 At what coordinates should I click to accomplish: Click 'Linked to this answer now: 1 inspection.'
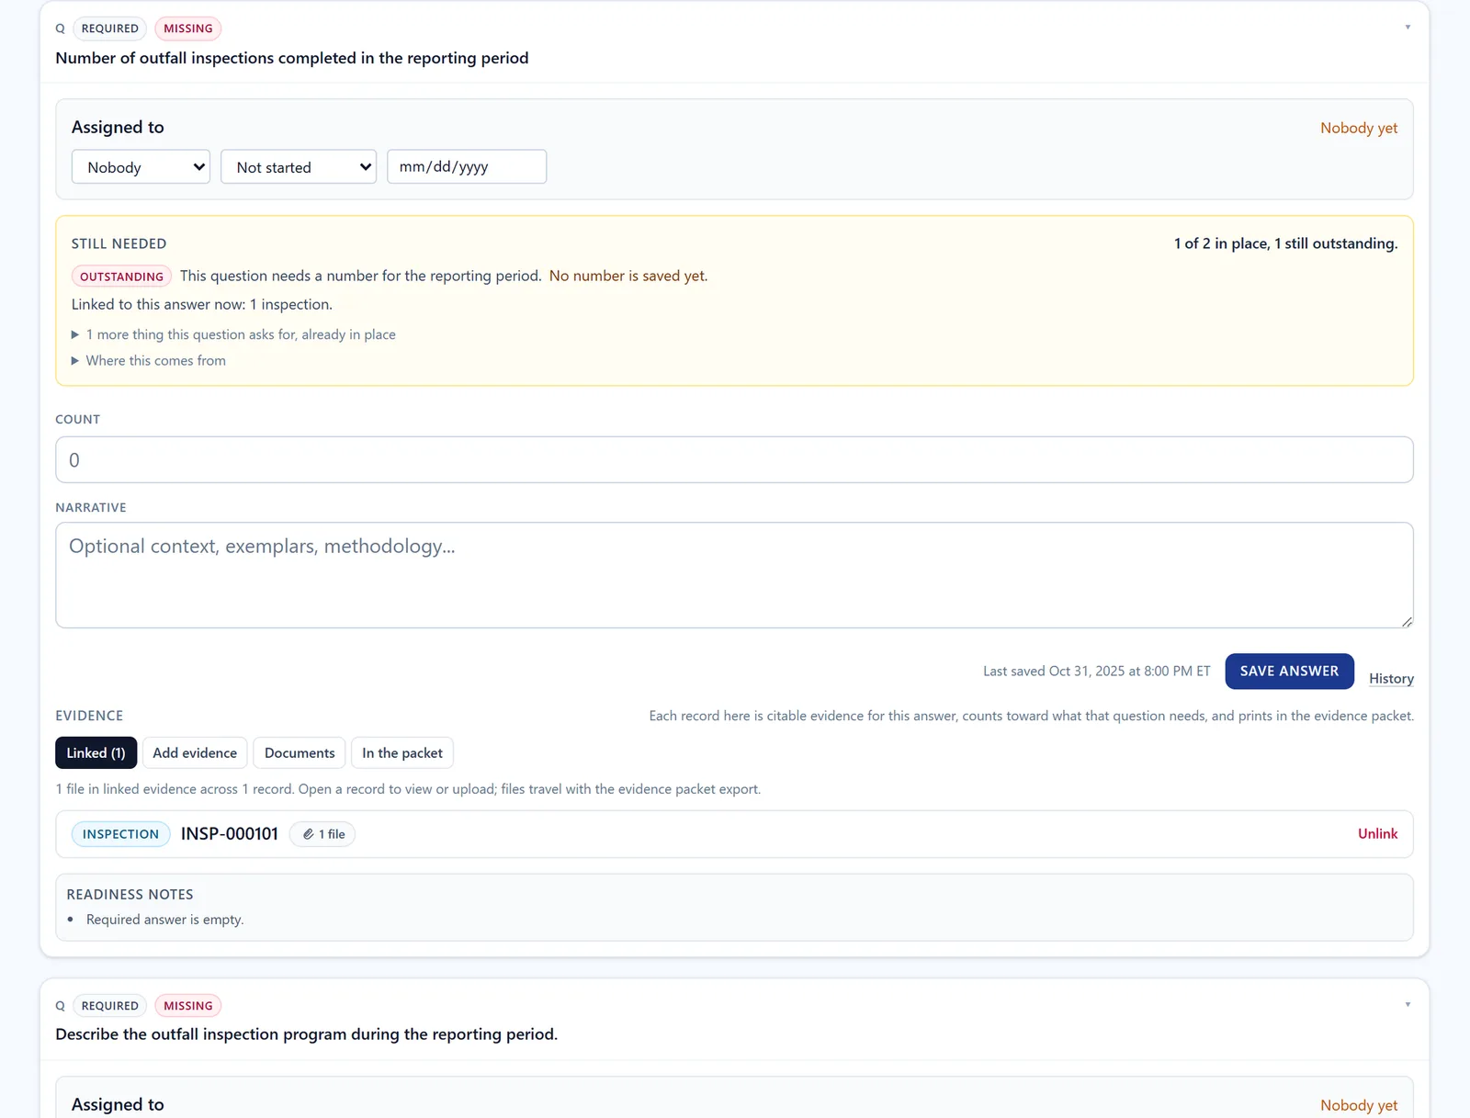click(x=202, y=305)
